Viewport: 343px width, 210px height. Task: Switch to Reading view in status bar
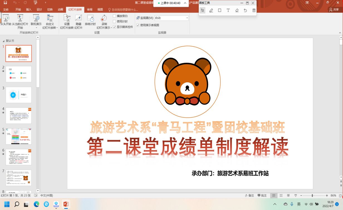click(288, 196)
